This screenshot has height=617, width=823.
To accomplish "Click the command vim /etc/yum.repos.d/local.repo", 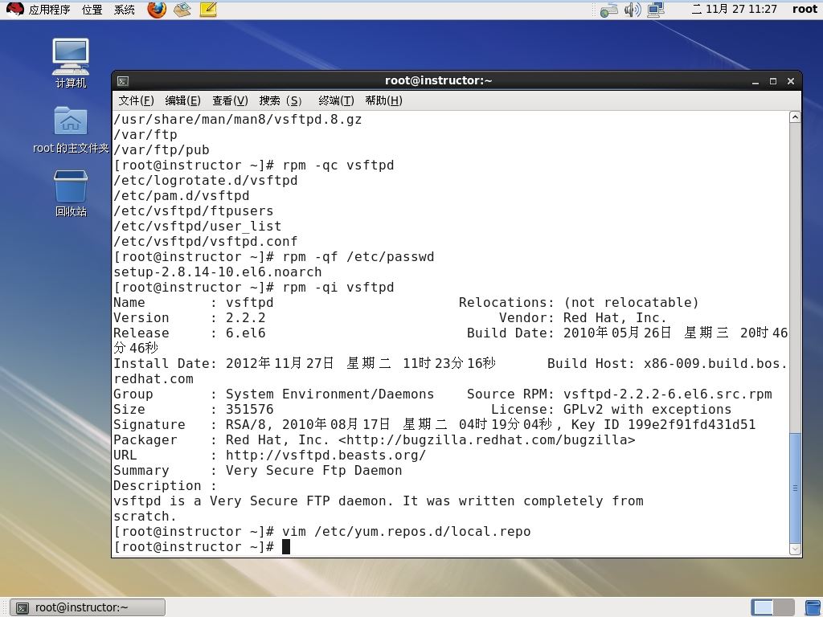I will pyautogui.click(x=406, y=531).
